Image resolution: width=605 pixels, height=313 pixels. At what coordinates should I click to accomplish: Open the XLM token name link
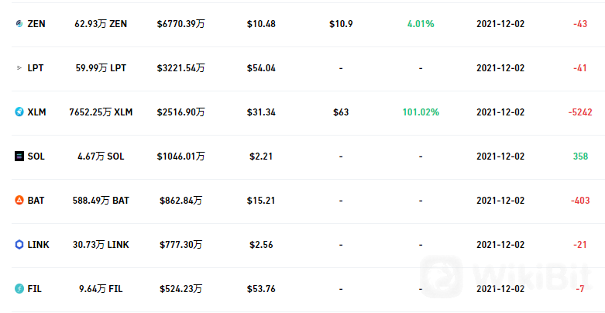coord(36,112)
